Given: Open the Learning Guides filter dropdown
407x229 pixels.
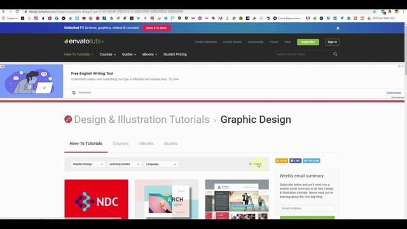Looking at the screenshot, I should tap(124, 164).
